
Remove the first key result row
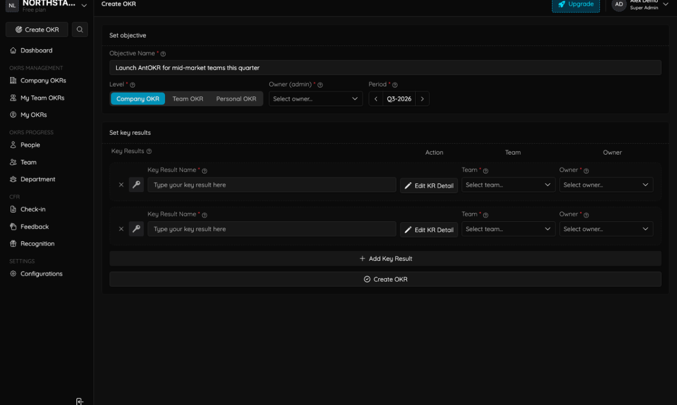(121, 185)
